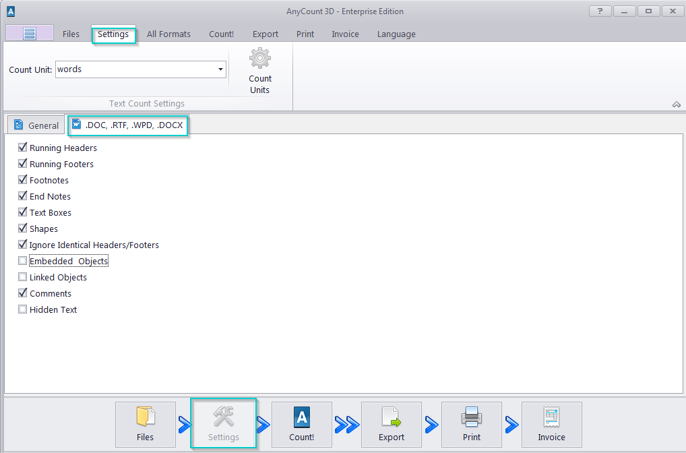Select the Settings ribbon tab
Screen dimensions: 686x453
click(113, 34)
